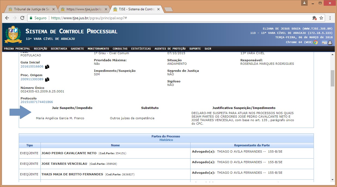Bookmark this page with the star icon
Screen dimensions: 337x187
click(x=321, y=18)
